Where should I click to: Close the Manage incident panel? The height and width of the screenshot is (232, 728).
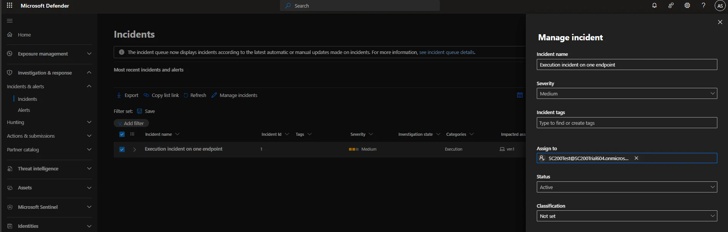pos(720,22)
